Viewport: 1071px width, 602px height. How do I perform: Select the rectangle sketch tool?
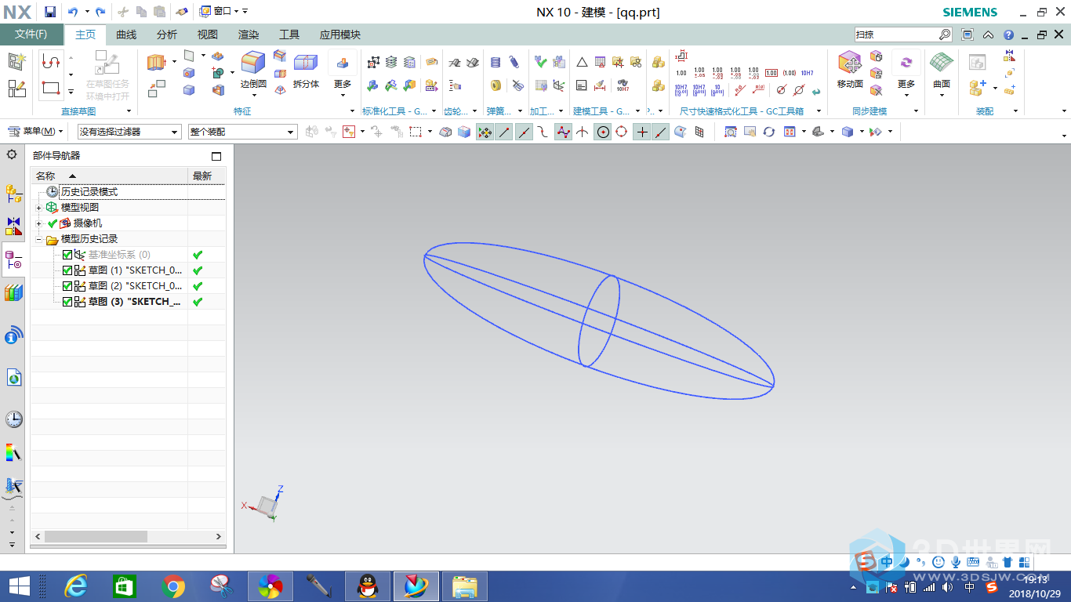tap(51, 88)
